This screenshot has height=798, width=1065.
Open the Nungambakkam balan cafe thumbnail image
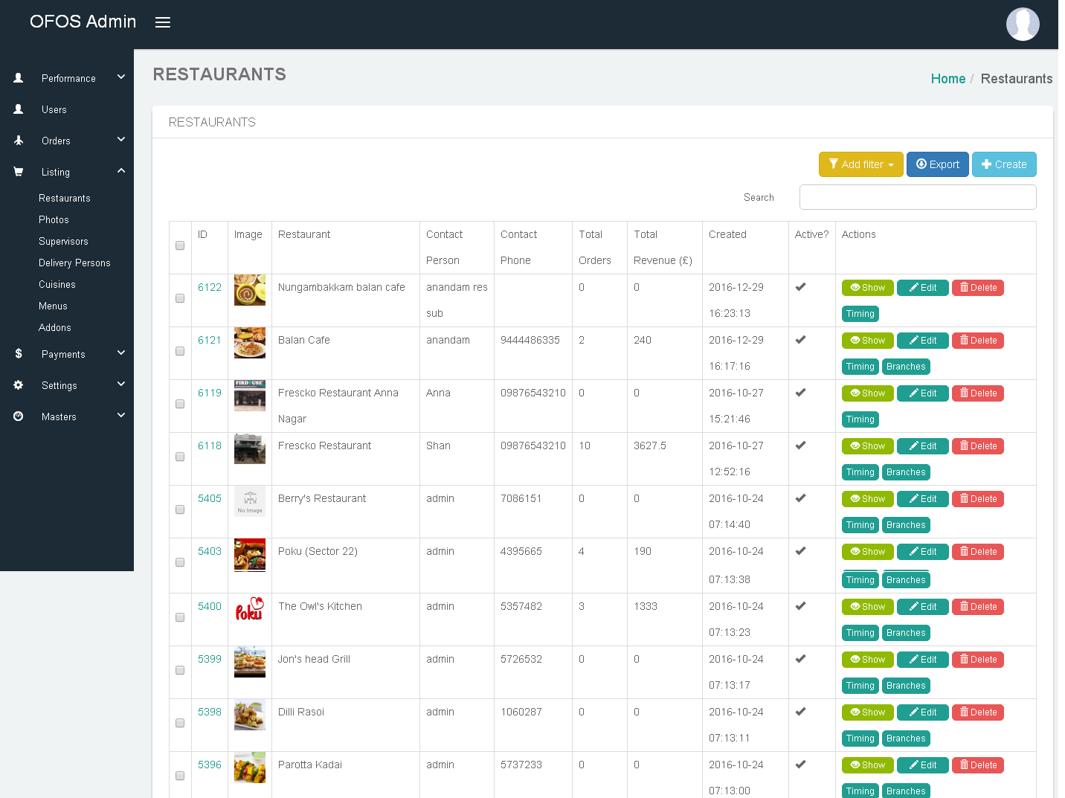(x=250, y=290)
